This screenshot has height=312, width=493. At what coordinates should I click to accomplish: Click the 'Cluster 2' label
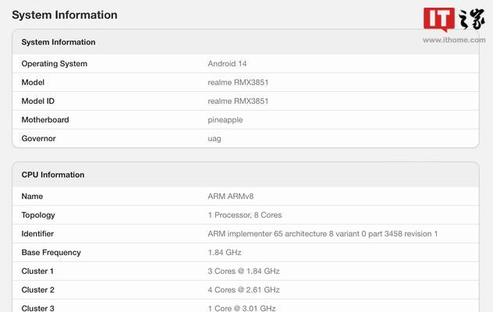tap(37, 289)
